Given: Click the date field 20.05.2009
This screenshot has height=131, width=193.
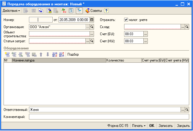Looking at the screenshot, I should (x=74, y=20).
